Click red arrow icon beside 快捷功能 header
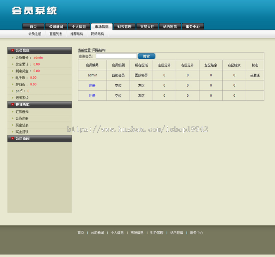The height and width of the screenshot is (257, 275). pyautogui.click(x=13, y=105)
